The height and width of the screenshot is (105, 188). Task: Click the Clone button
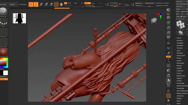(178, 12)
